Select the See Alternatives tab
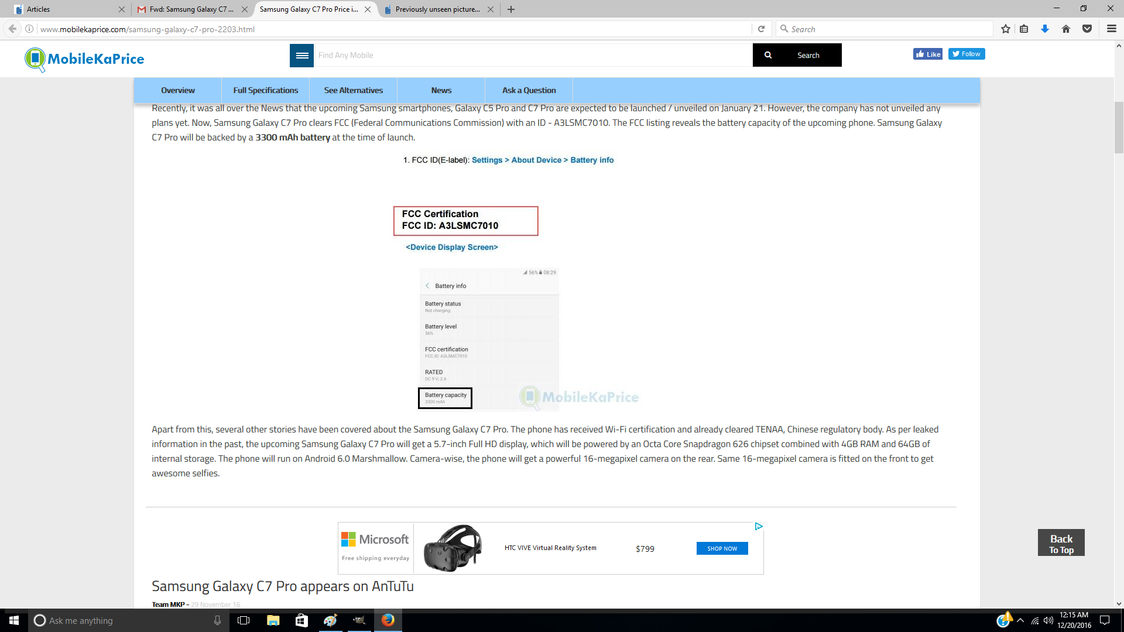 click(x=354, y=90)
